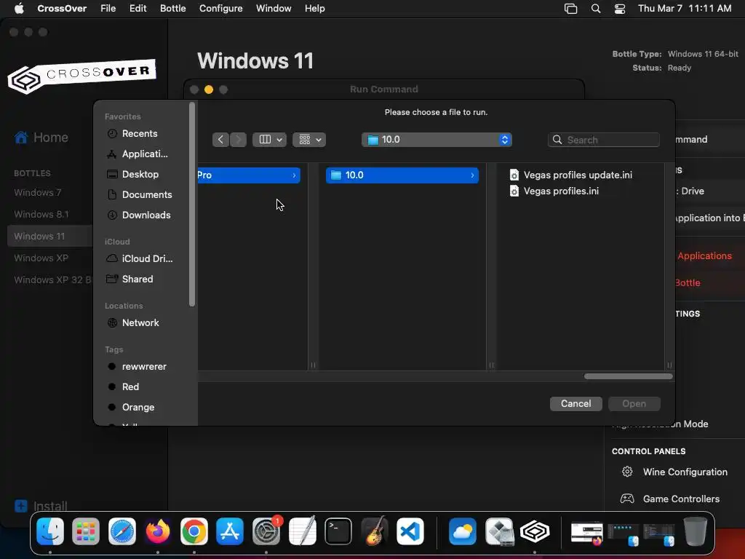Click the Search field in file dialog
Viewport: 745px width, 559px height.
[603, 140]
